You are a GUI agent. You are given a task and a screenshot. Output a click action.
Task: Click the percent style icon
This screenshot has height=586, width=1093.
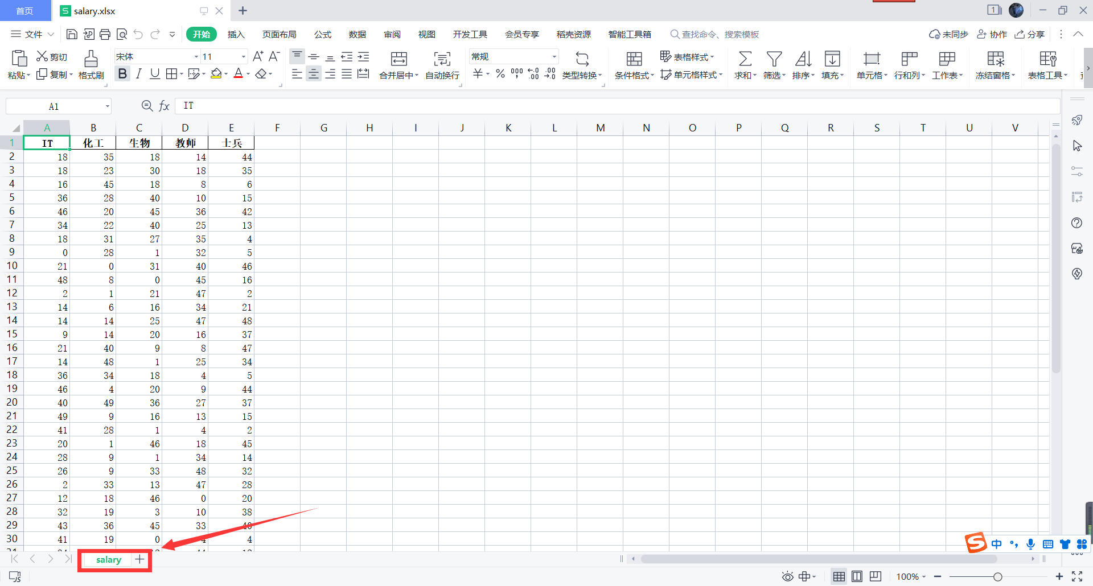click(500, 73)
